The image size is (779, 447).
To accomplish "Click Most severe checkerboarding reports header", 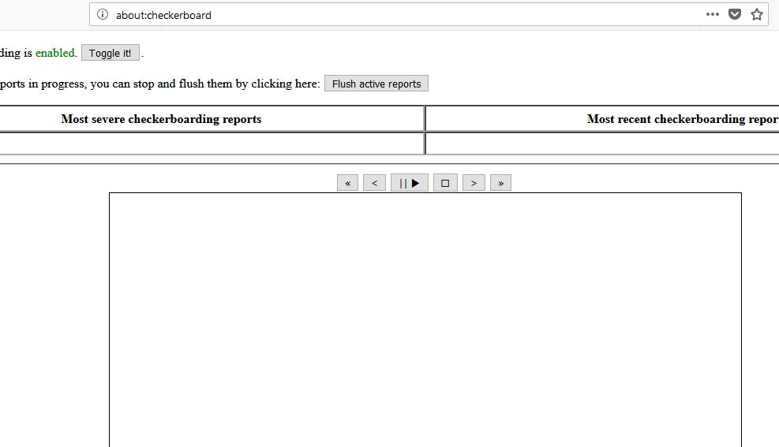I will pyautogui.click(x=161, y=119).
